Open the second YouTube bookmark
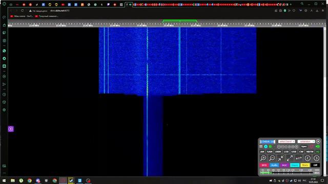The image size is (328, 184). pos(47,16)
